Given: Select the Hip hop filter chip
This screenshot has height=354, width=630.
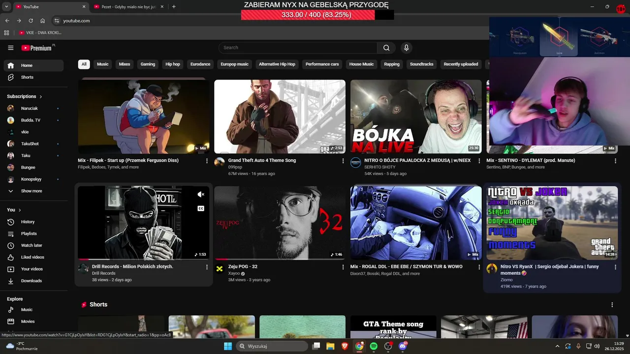Looking at the screenshot, I should 173,64.
